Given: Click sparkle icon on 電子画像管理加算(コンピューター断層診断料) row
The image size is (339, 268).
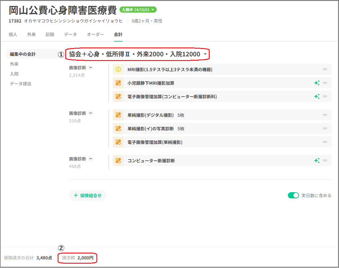Looking at the screenshot, I should pos(317,96).
